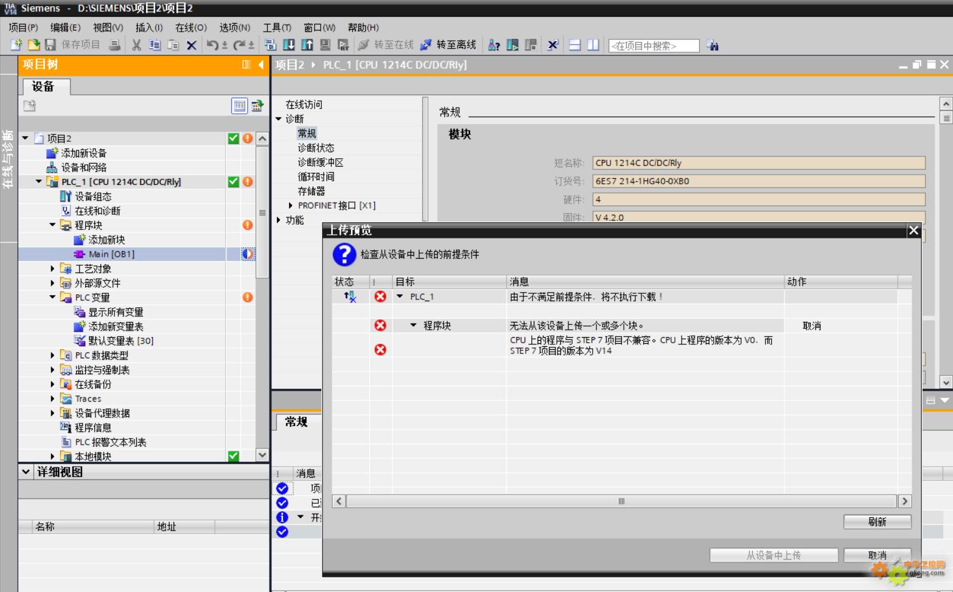Click the copy toolbar icon

click(x=155, y=45)
